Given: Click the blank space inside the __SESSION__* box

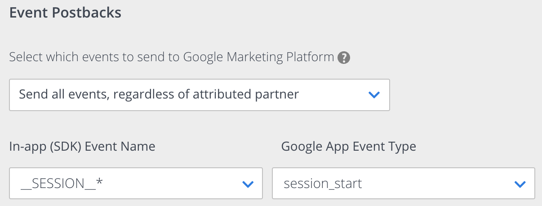Looking at the screenshot, I should click(x=173, y=184).
